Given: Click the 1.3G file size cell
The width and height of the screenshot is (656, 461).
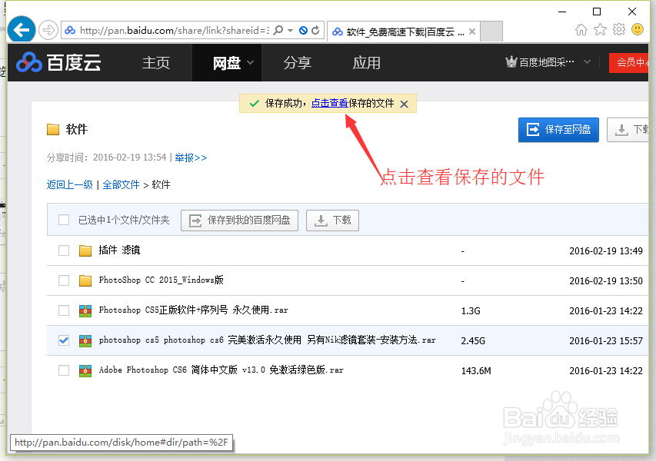Looking at the screenshot, I should point(471,311).
